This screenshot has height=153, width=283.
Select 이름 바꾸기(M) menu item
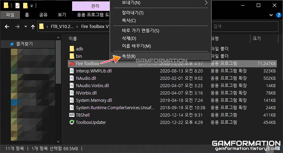(x=161, y=46)
